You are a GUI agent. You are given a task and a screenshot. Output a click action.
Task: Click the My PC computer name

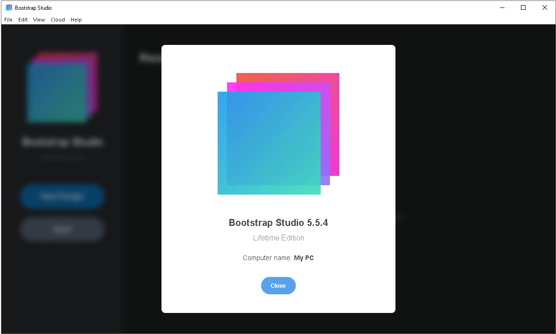[x=304, y=258]
